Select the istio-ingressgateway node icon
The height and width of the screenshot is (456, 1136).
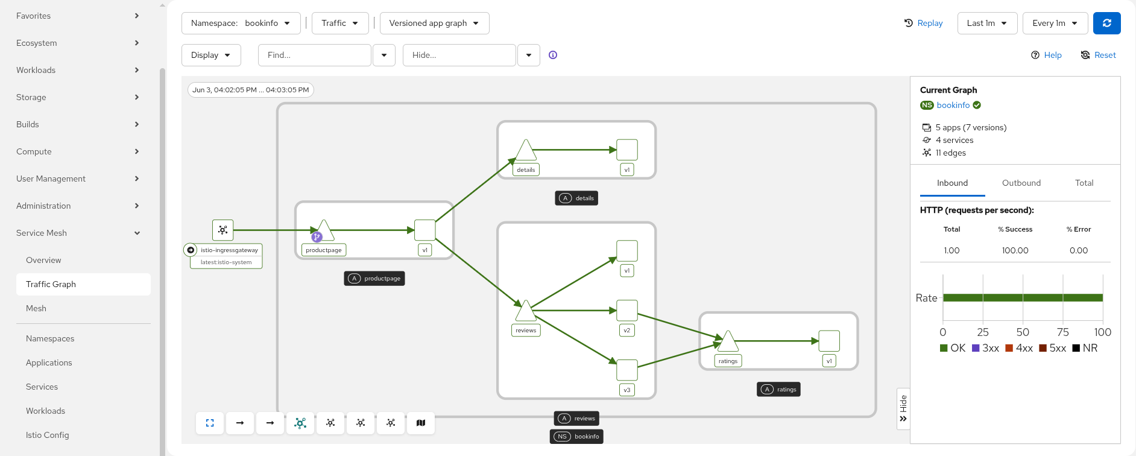click(x=223, y=230)
